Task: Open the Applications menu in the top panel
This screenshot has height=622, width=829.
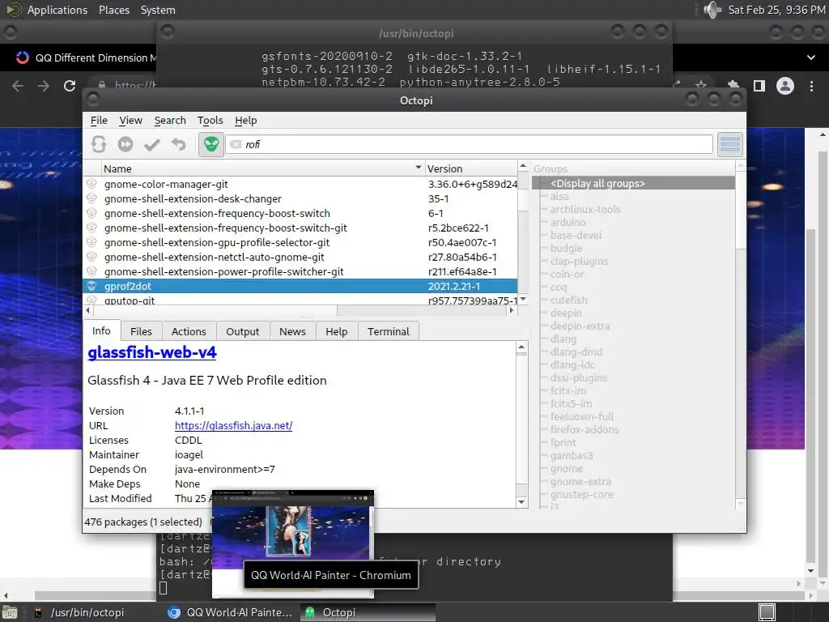Action: 57,10
